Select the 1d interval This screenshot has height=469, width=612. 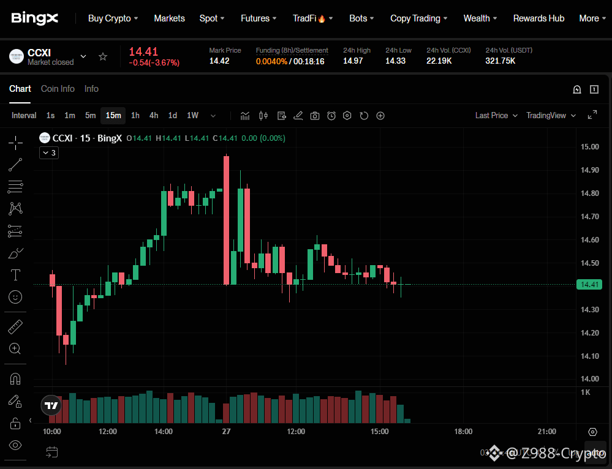tap(173, 116)
